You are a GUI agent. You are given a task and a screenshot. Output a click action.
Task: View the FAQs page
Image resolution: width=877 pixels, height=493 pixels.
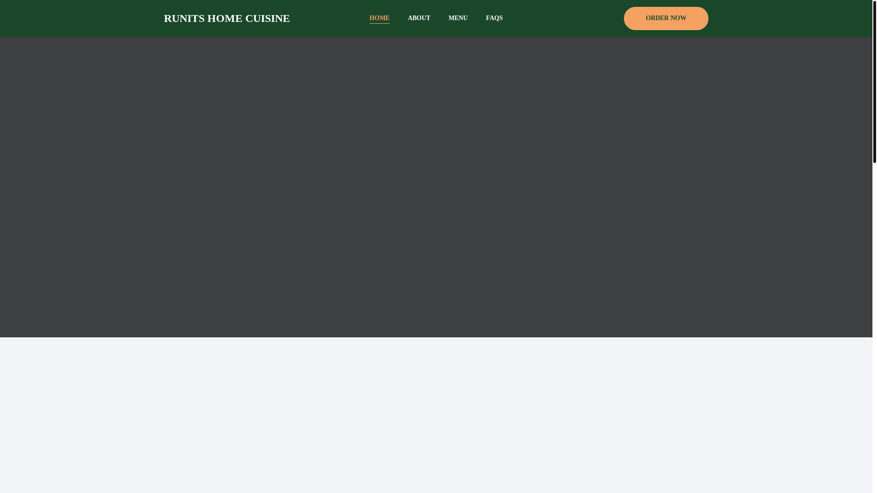tap(494, 18)
